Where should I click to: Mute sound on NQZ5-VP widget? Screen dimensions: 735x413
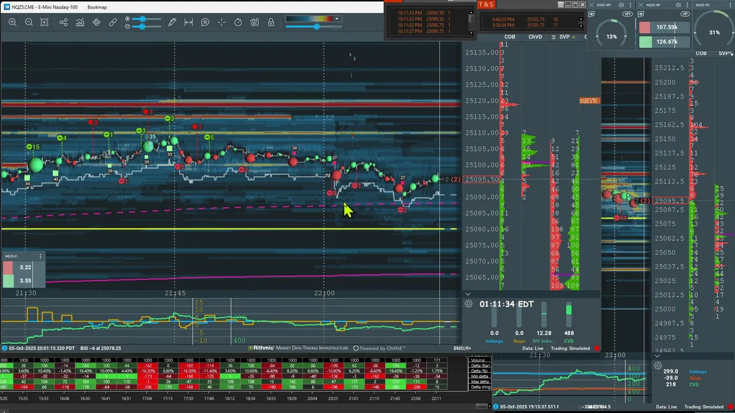678,5
